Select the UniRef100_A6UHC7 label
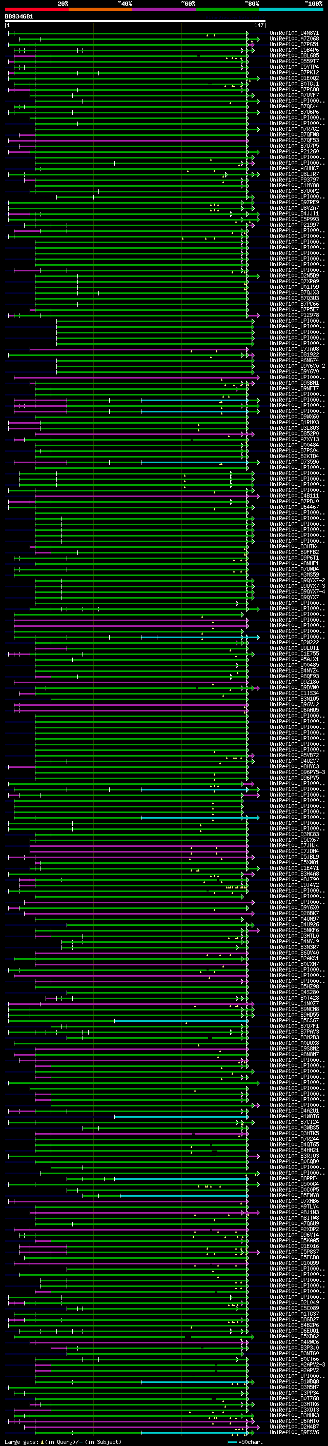The height and width of the screenshot is (1446, 328). [x=294, y=168]
